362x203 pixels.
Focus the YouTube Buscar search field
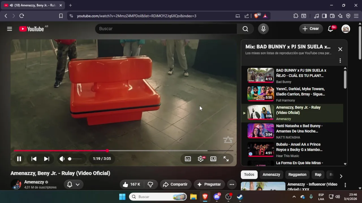coord(166,29)
